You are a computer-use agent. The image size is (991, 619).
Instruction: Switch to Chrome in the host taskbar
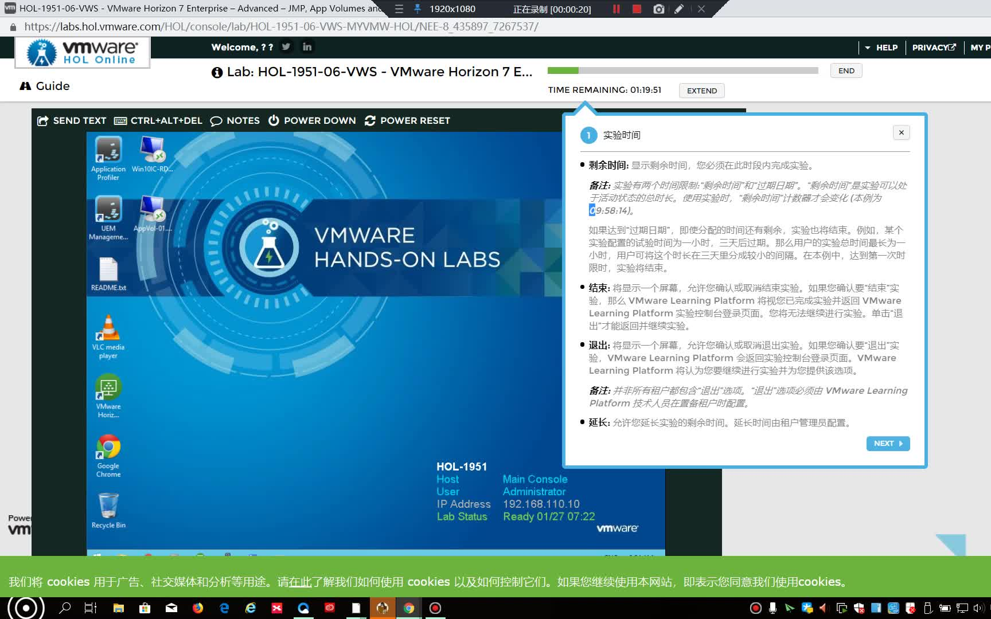pyautogui.click(x=409, y=608)
